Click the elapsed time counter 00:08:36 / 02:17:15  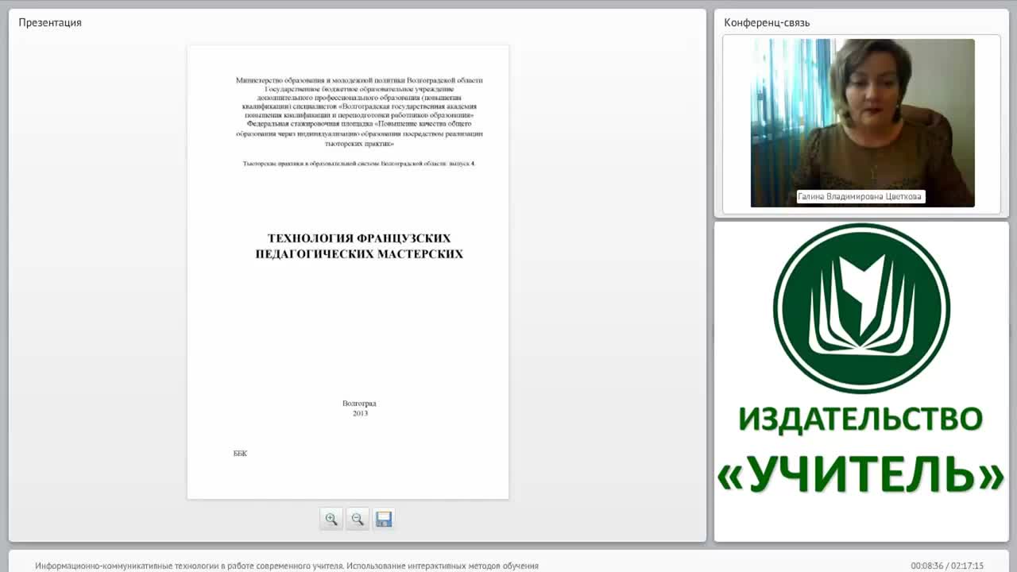[x=947, y=566]
